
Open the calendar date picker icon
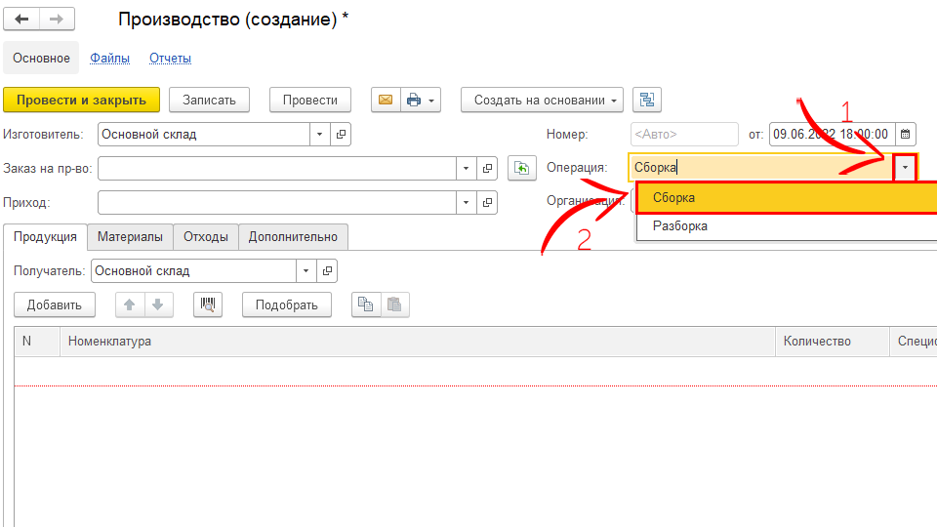(x=905, y=134)
